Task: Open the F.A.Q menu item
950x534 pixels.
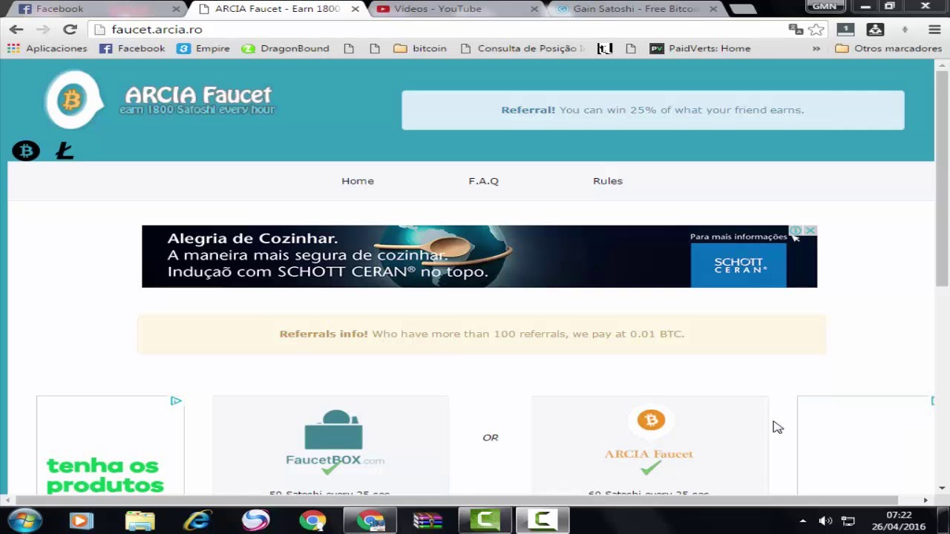Action: (483, 181)
